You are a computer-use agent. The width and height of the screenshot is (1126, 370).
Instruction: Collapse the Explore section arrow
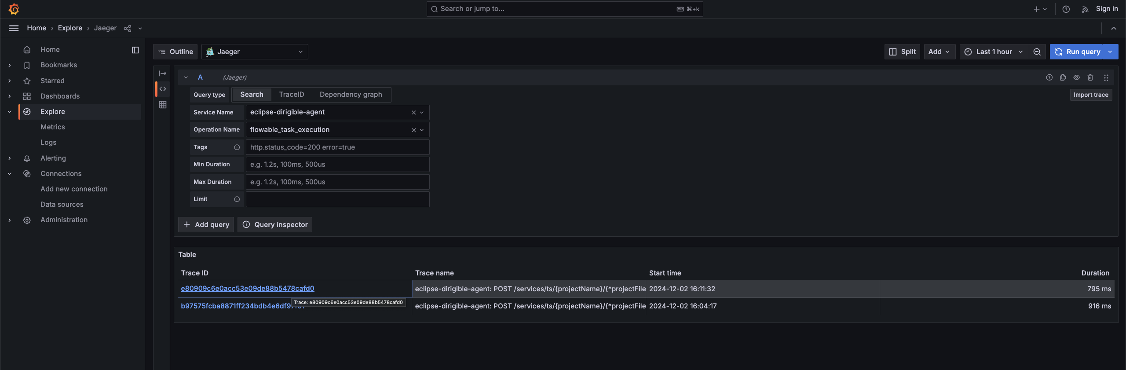click(10, 112)
